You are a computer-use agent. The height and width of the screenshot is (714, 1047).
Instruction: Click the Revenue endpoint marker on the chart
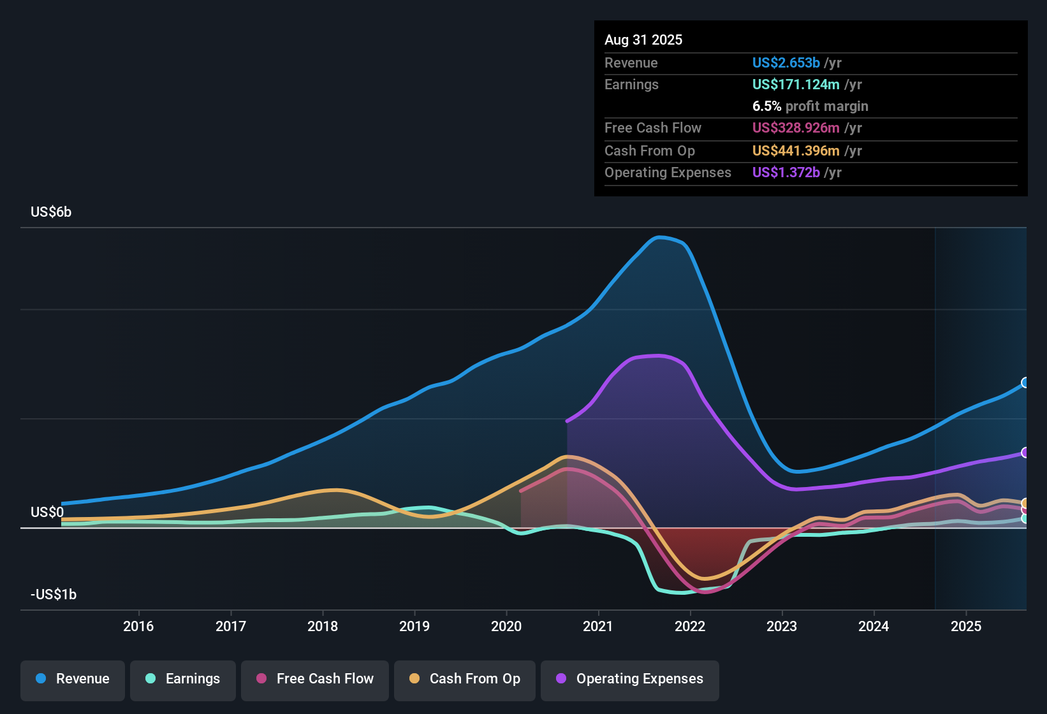[1025, 382]
